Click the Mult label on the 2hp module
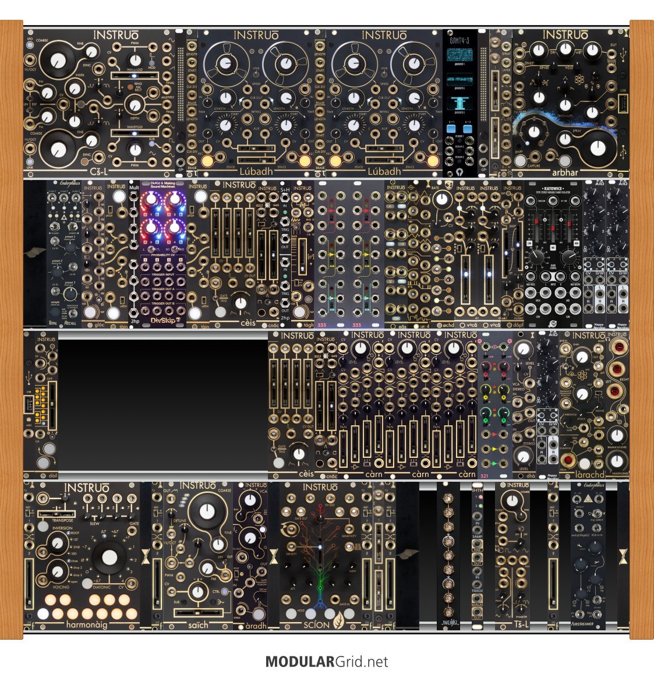This screenshot has width=654, height=674. click(134, 188)
